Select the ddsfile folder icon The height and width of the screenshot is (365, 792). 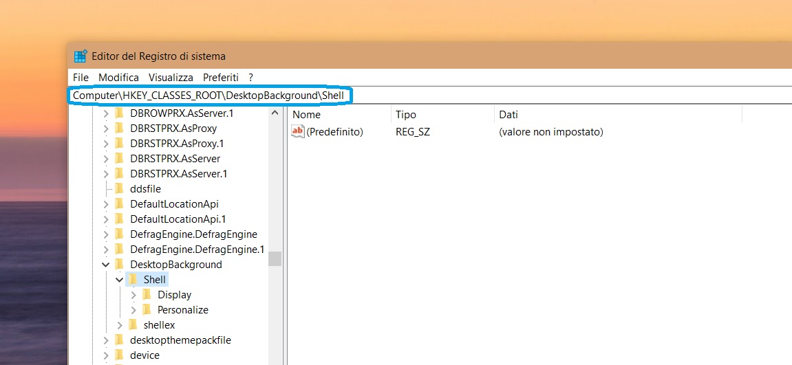click(x=119, y=189)
